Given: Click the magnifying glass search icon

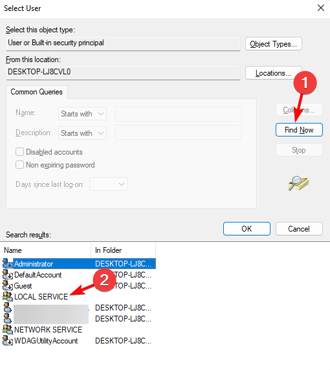Looking at the screenshot, I should [298, 183].
